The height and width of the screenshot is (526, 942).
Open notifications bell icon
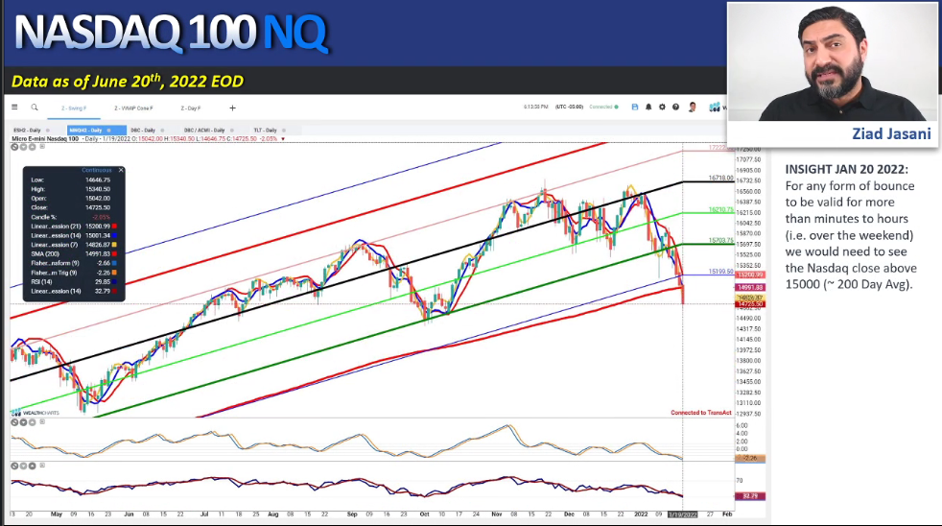pyautogui.click(x=648, y=107)
